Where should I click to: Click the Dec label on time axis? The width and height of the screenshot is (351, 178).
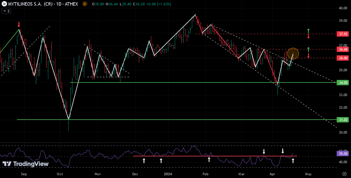click(135, 174)
